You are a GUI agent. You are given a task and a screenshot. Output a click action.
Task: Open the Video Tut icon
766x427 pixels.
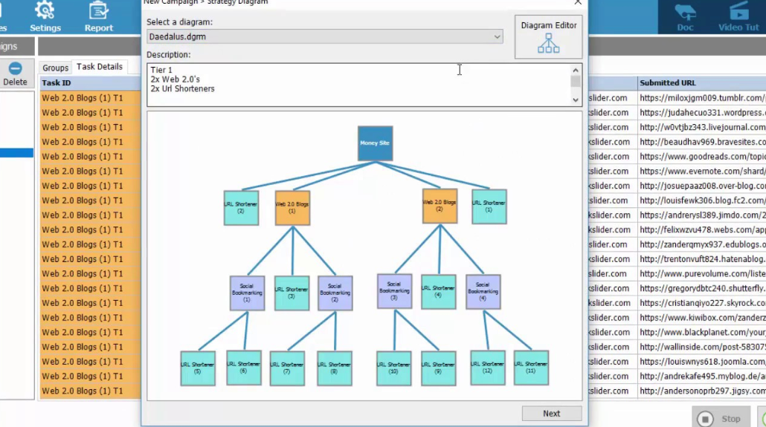click(738, 13)
